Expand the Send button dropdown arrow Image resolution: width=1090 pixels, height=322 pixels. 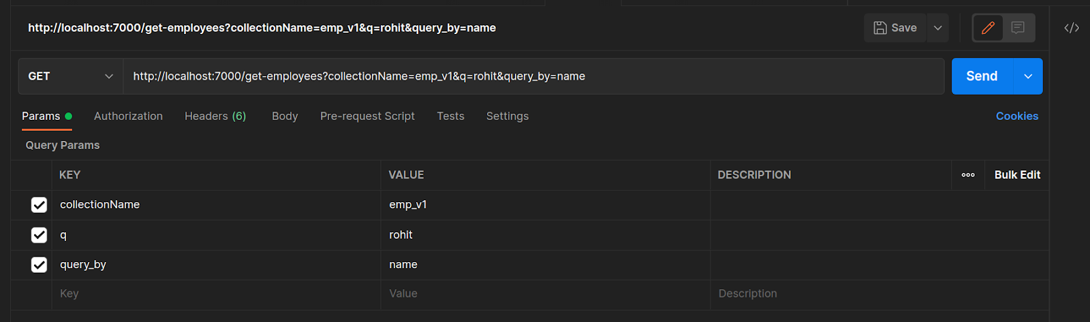tap(1029, 76)
